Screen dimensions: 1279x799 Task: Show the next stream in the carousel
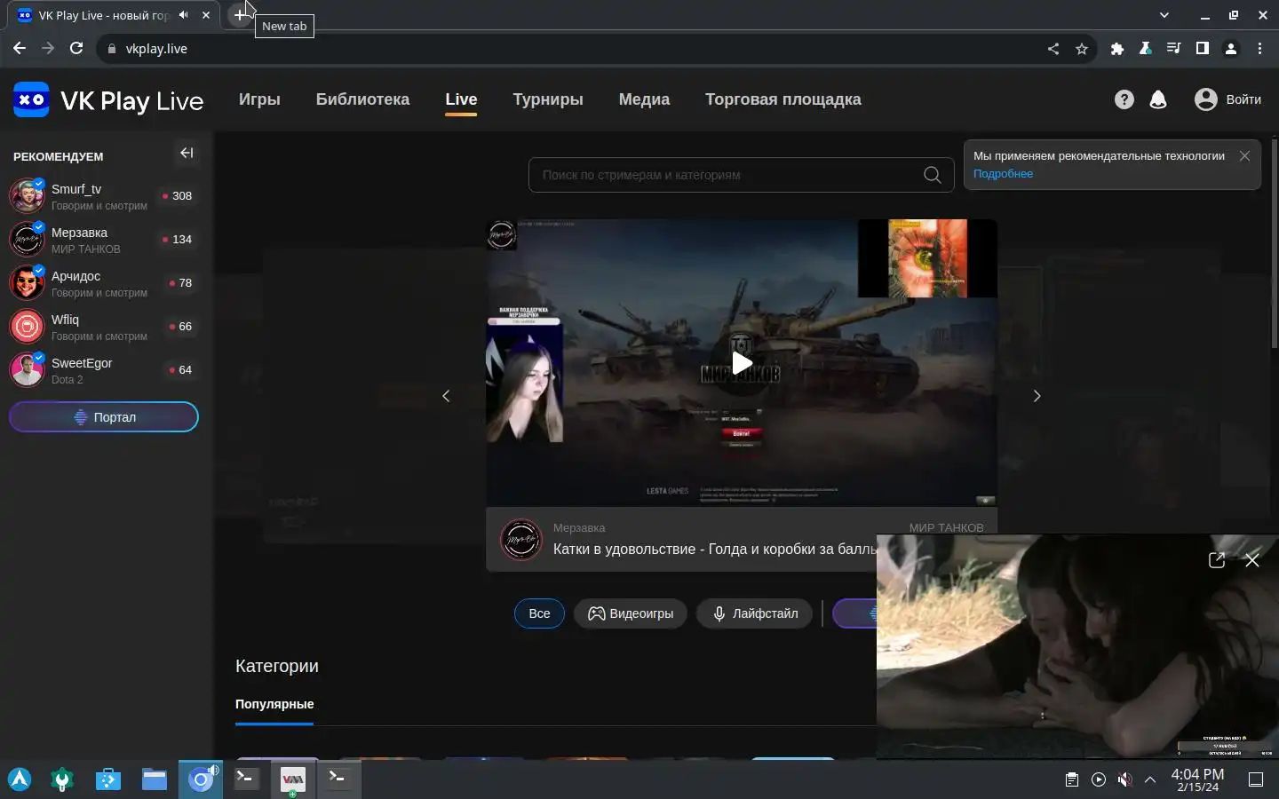point(1037,396)
